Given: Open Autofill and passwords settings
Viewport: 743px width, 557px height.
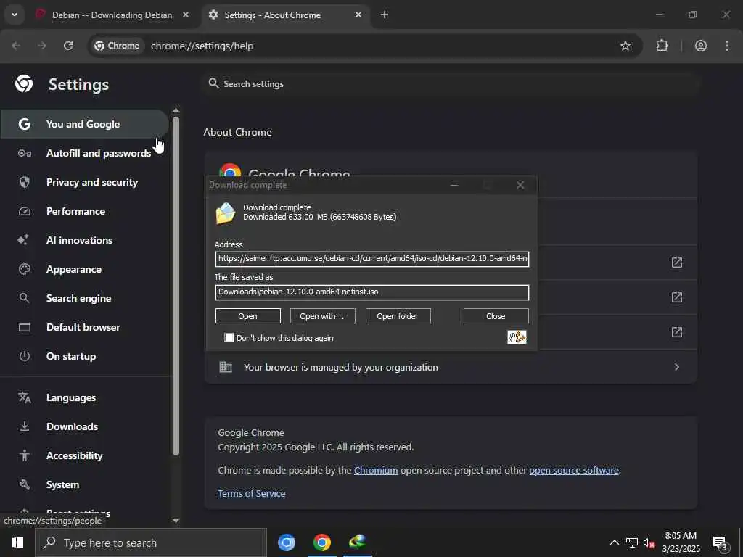Looking at the screenshot, I should point(84,153).
